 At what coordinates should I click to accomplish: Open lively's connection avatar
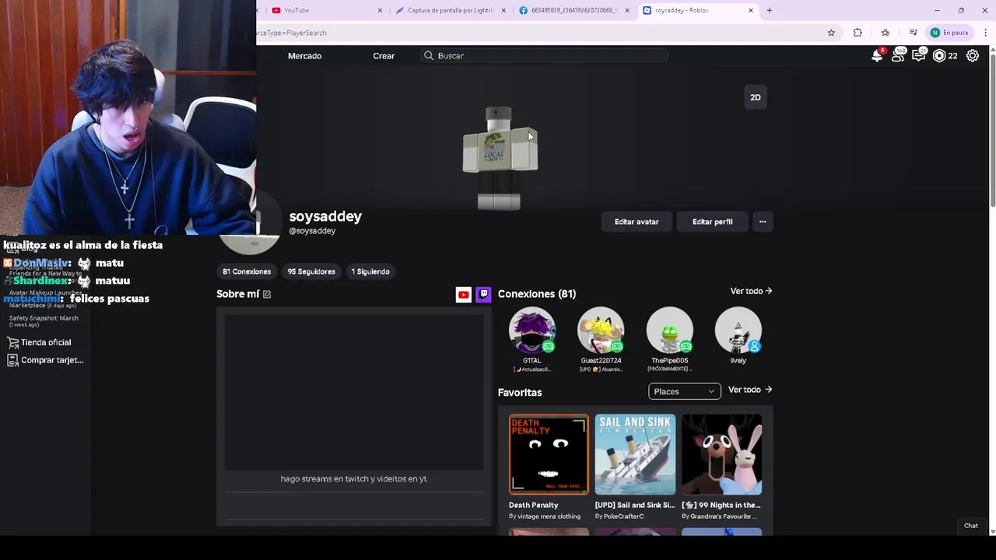(738, 330)
